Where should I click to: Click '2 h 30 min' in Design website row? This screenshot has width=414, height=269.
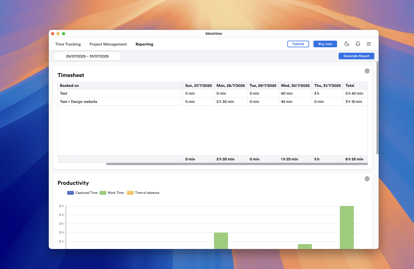pyautogui.click(x=225, y=102)
